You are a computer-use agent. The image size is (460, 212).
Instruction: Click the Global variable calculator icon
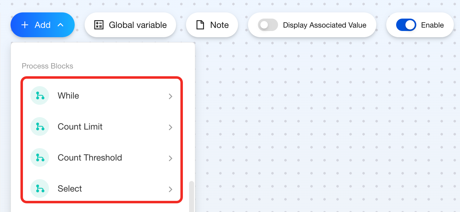99,25
